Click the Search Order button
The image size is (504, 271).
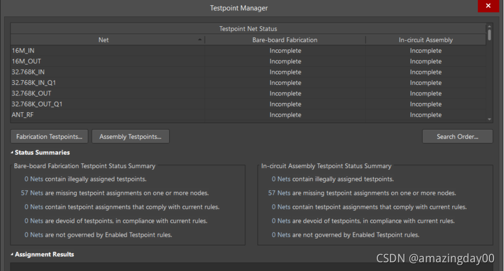[457, 137]
